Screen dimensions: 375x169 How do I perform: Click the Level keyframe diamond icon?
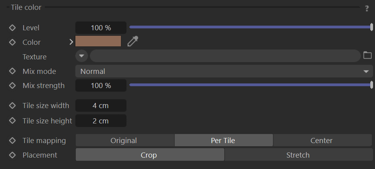pyautogui.click(x=12, y=28)
